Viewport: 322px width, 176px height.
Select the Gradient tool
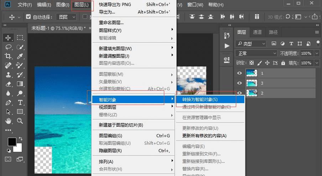(20, 84)
